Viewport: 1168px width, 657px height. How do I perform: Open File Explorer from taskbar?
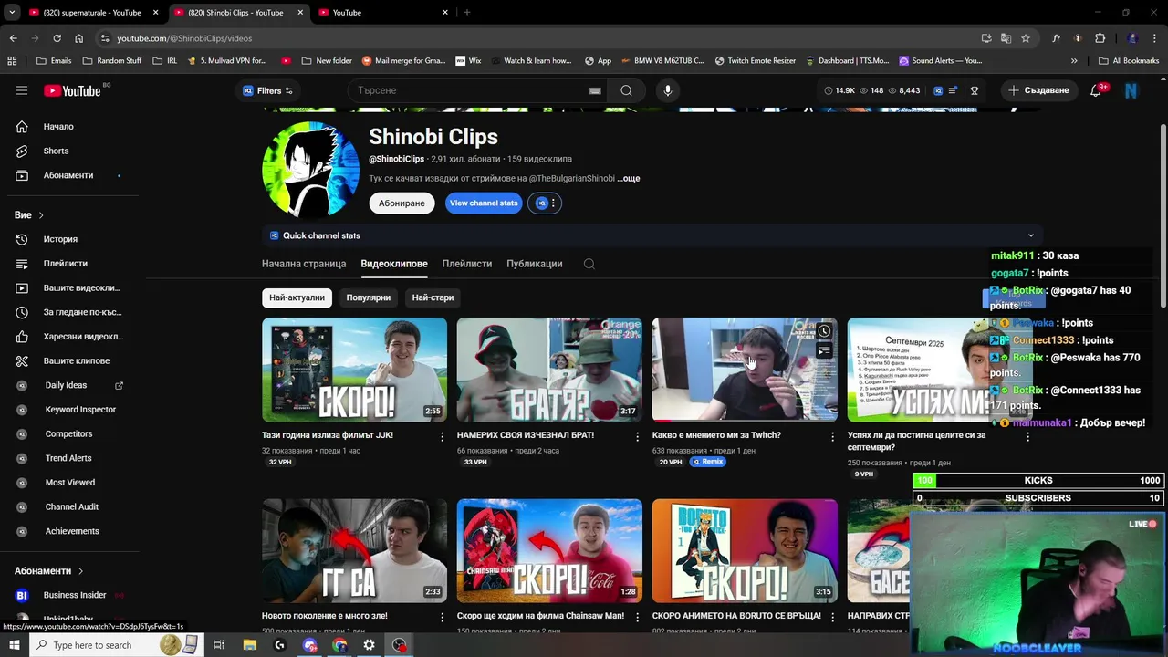pyautogui.click(x=249, y=645)
